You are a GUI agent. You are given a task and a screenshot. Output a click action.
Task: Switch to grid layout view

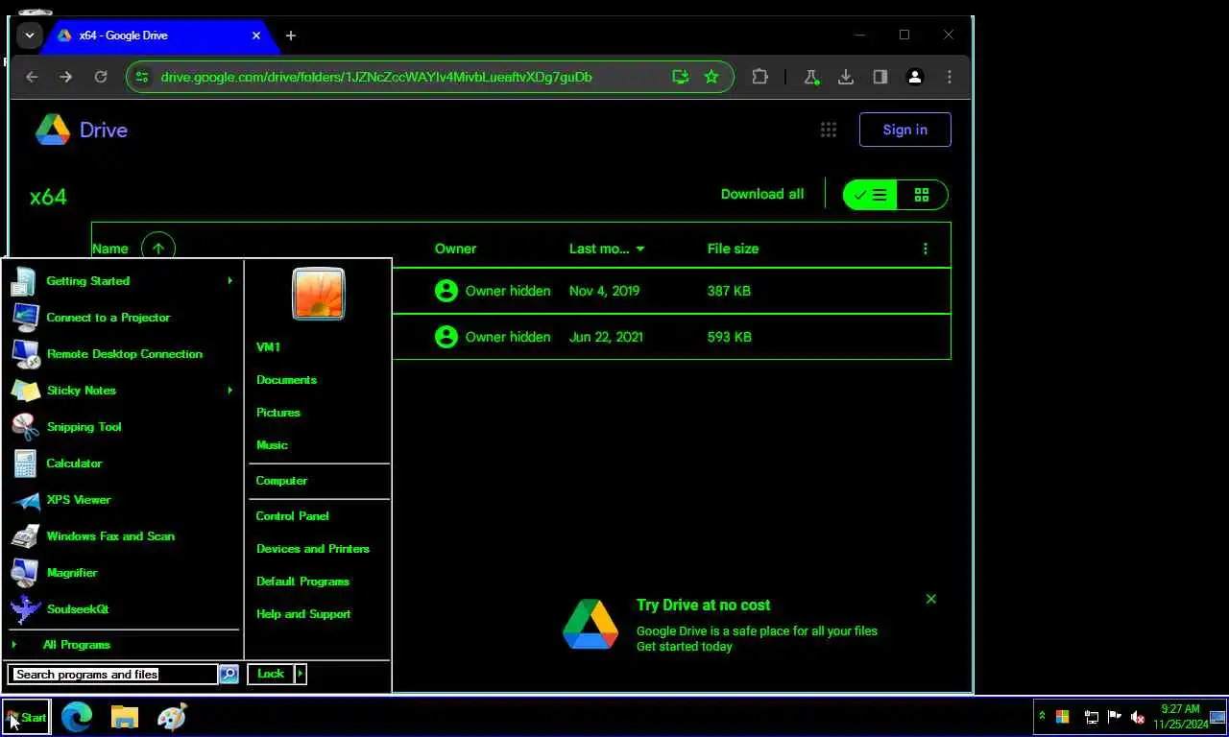922,195
